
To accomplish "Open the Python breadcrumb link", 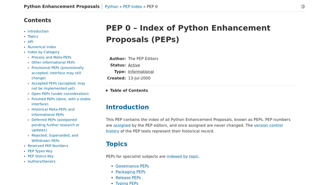I will (111, 6).
